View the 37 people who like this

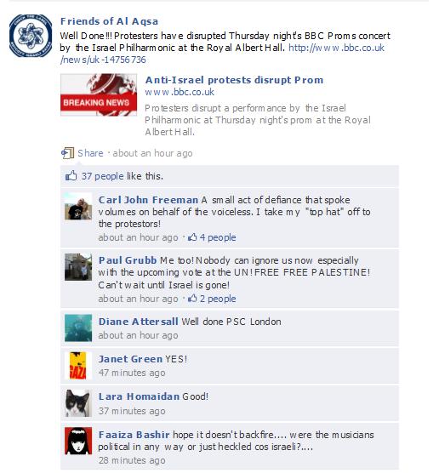coord(103,176)
